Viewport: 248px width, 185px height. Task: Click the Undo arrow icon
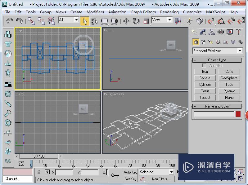coord(10,21)
